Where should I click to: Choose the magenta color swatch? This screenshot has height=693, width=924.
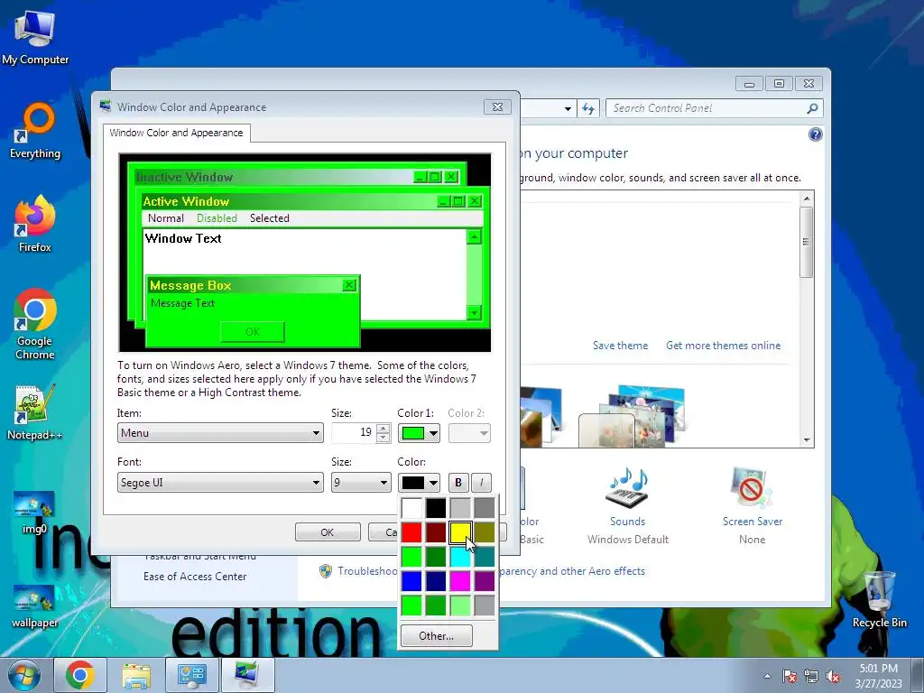(x=460, y=581)
